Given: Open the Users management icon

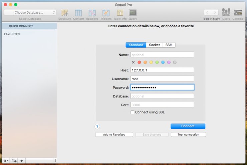Looking at the screenshot, I should tap(226, 12).
